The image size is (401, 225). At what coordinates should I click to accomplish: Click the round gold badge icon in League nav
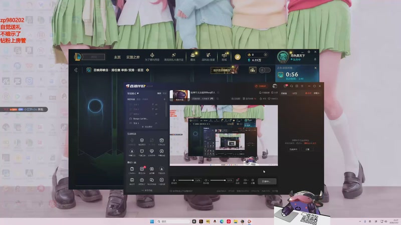[238, 57]
